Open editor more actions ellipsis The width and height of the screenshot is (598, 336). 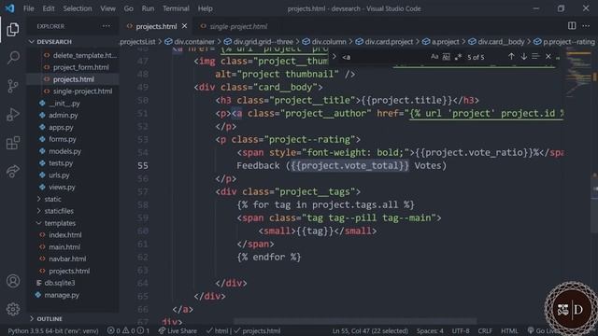(586, 25)
